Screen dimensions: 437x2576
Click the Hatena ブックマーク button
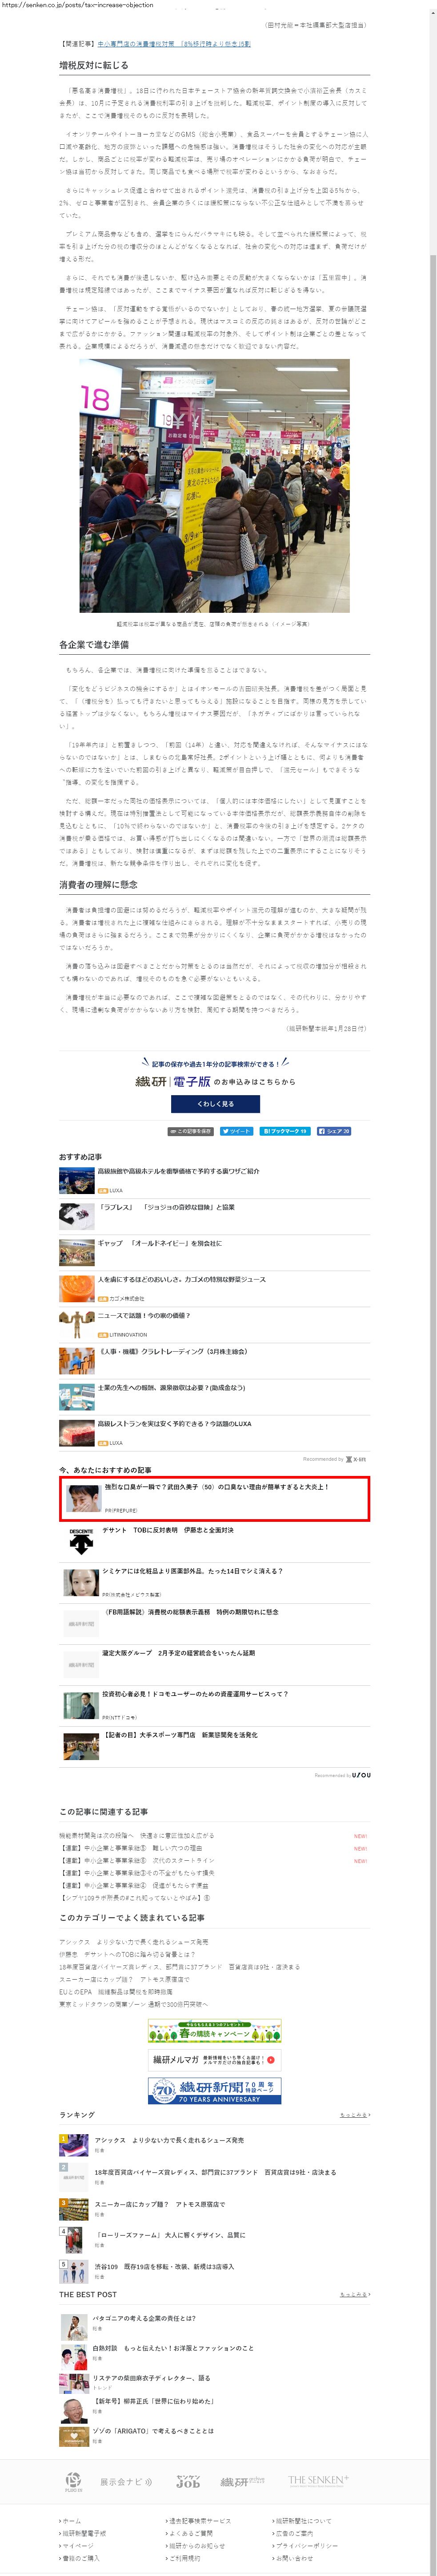(285, 1131)
